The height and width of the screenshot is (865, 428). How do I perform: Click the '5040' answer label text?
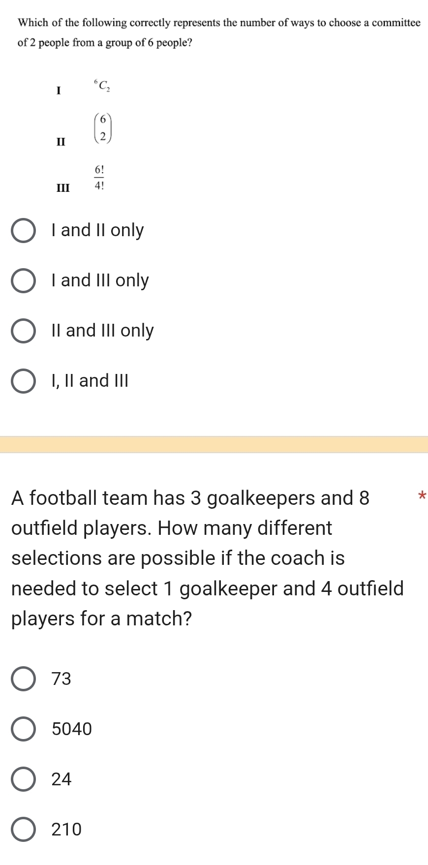point(72,729)
